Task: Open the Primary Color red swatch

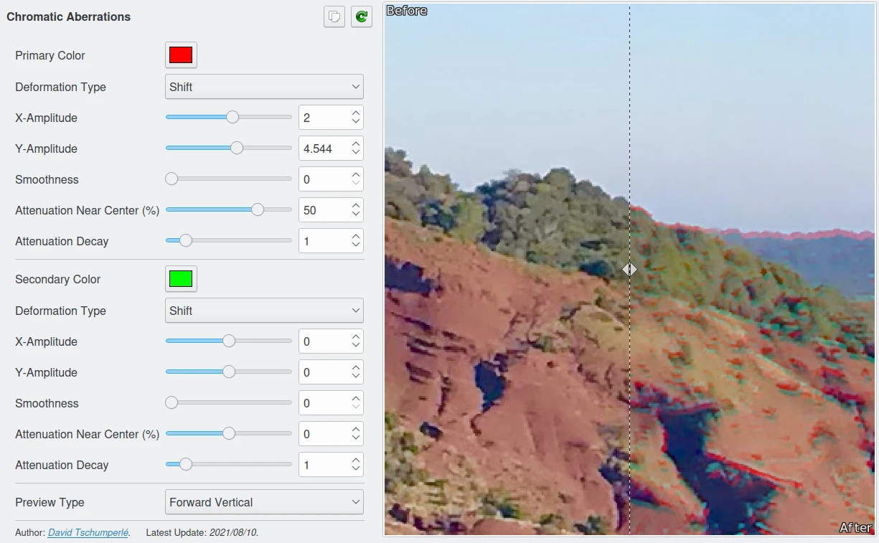Action: point(181,55)
